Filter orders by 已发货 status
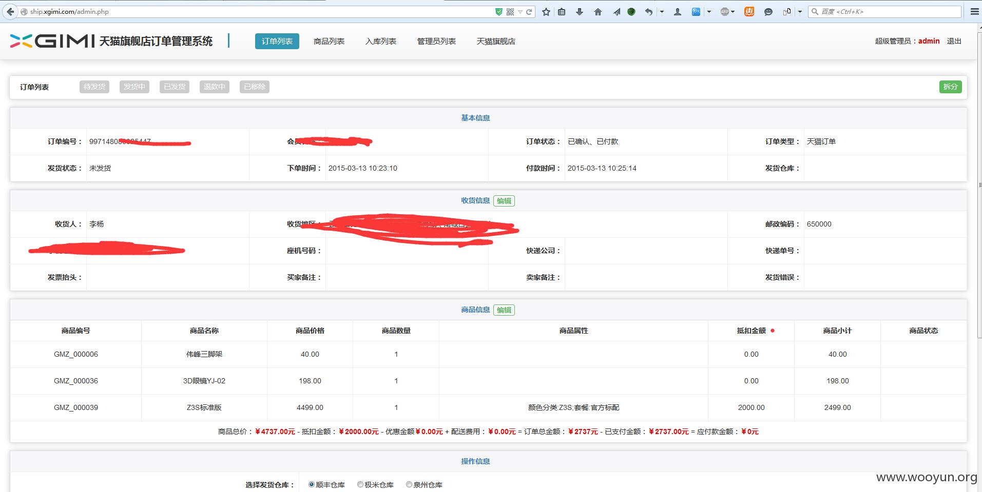 tap(175, 87)
